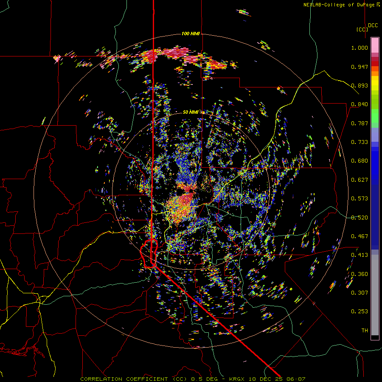Pick the light pink segment atop color scale
Viewport: 382px width, 382px height.
click(x=375, y=45)
